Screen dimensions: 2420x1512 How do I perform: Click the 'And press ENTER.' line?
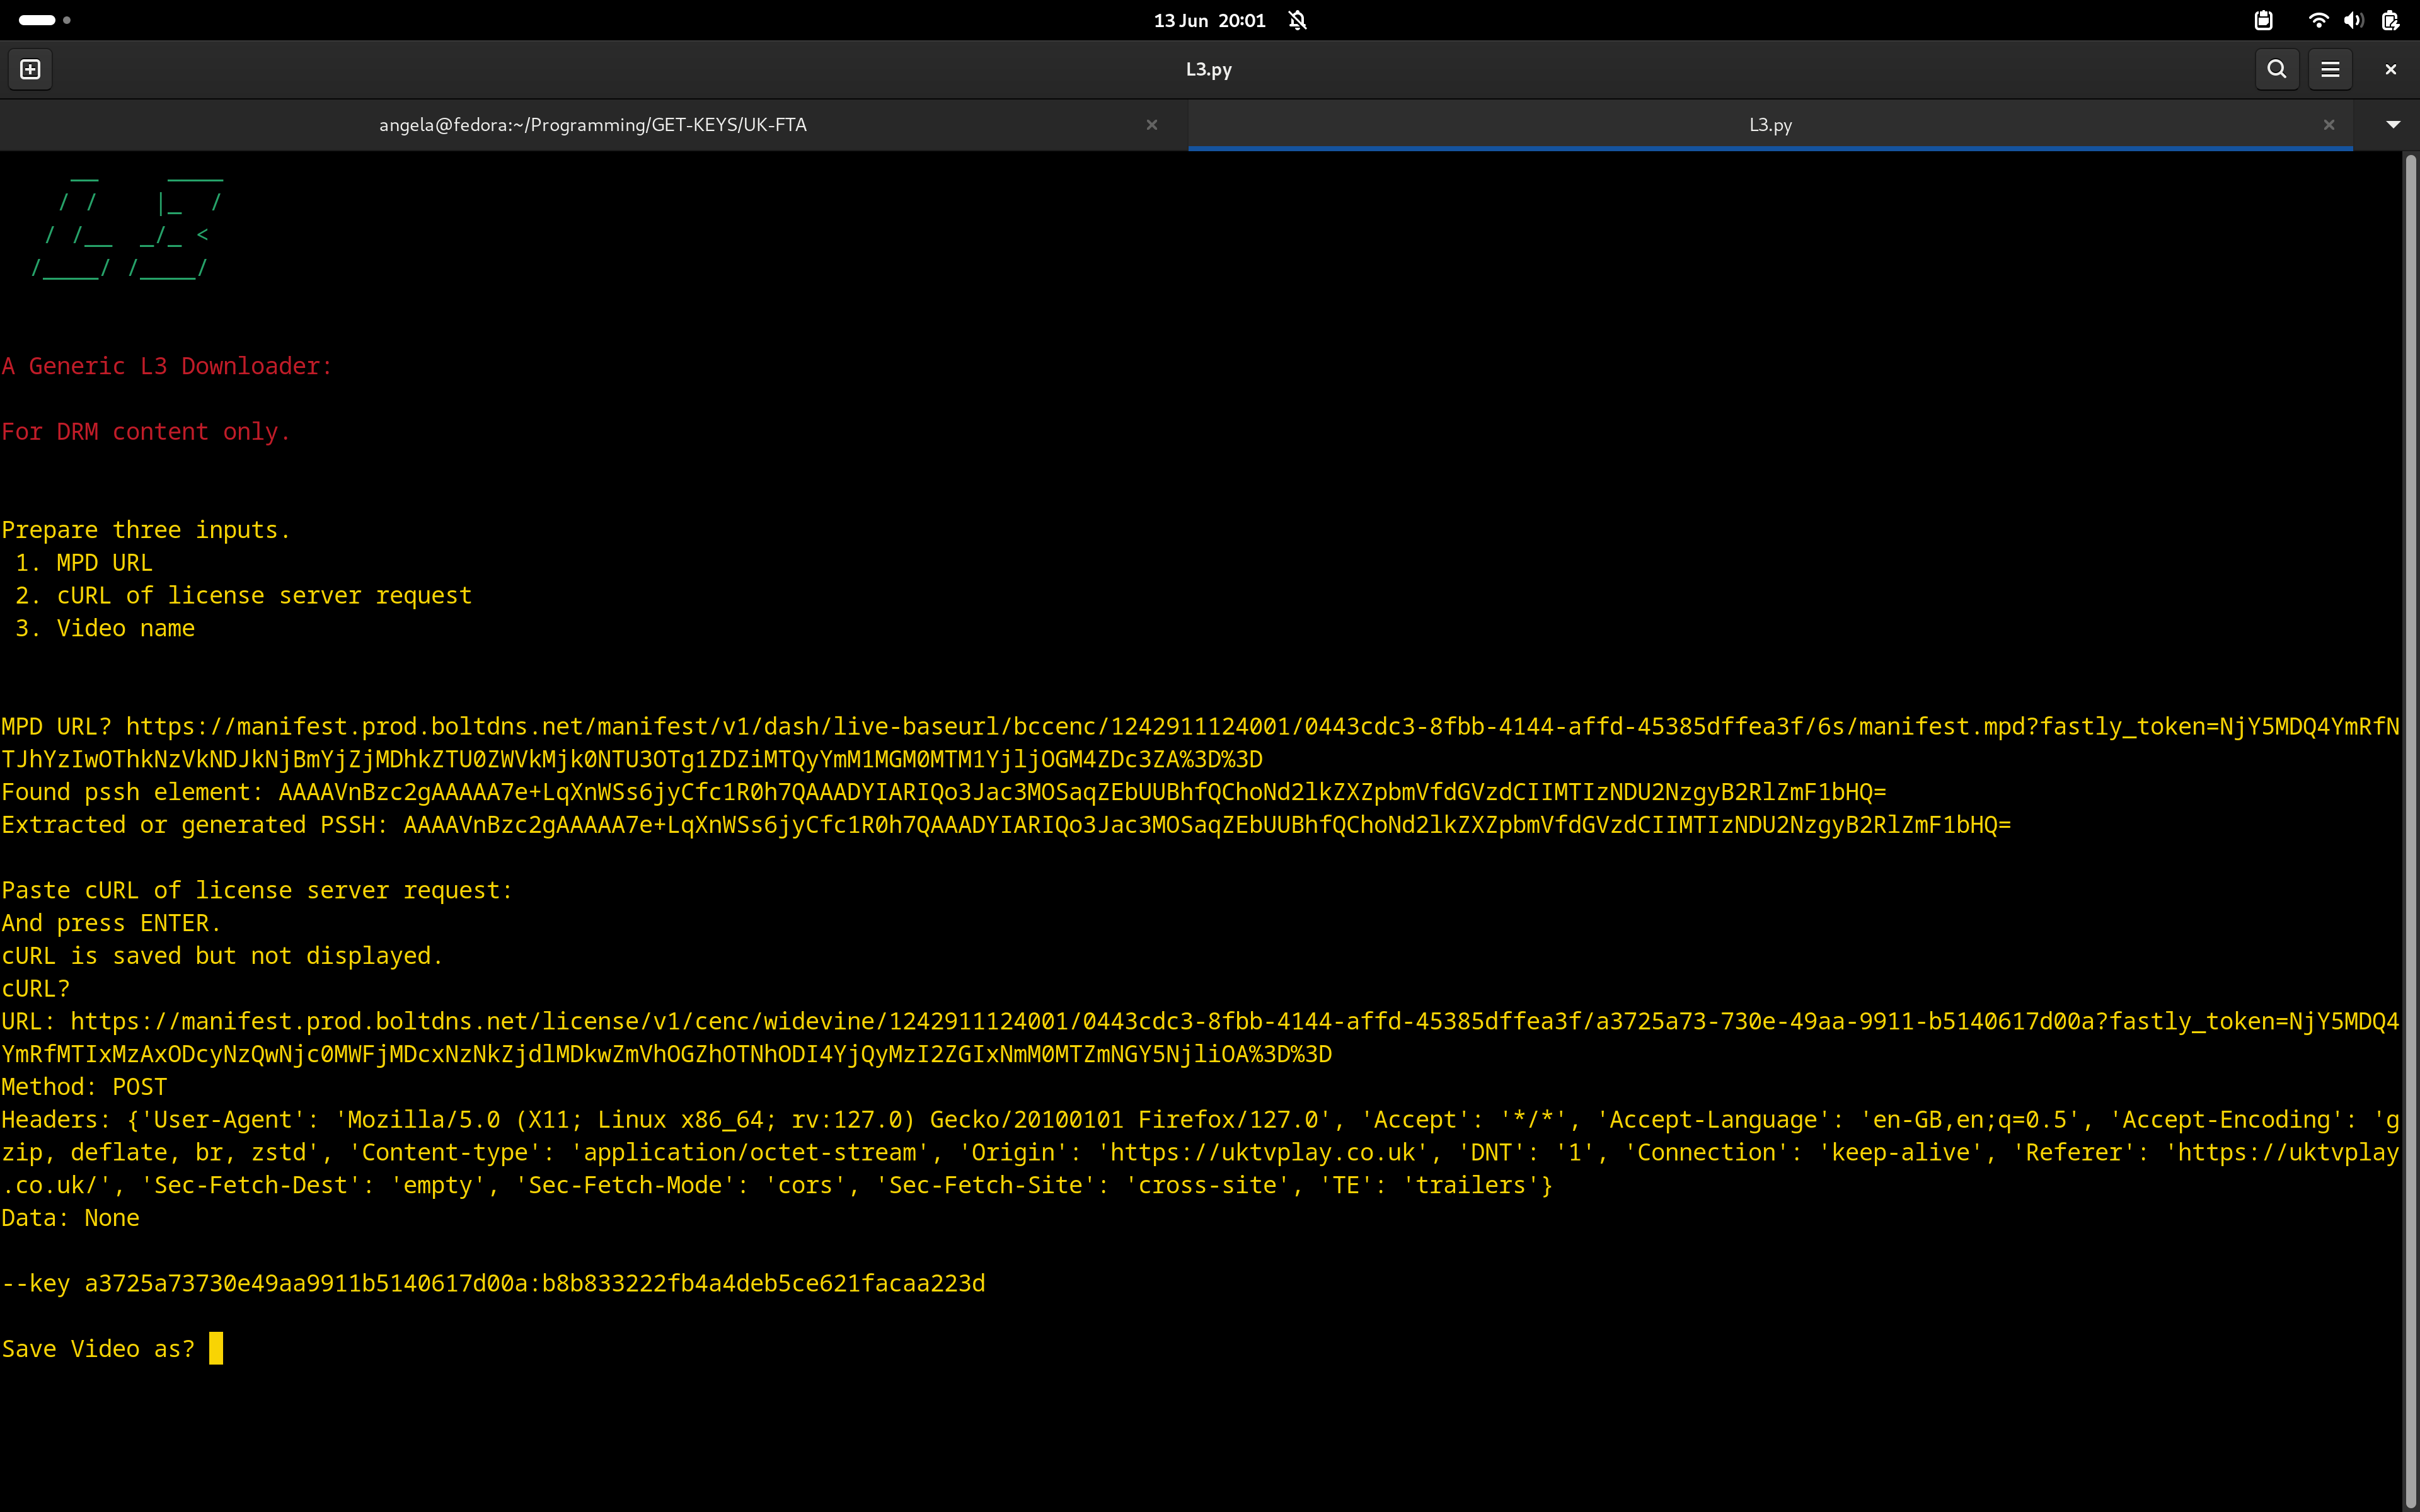(111, 923)
